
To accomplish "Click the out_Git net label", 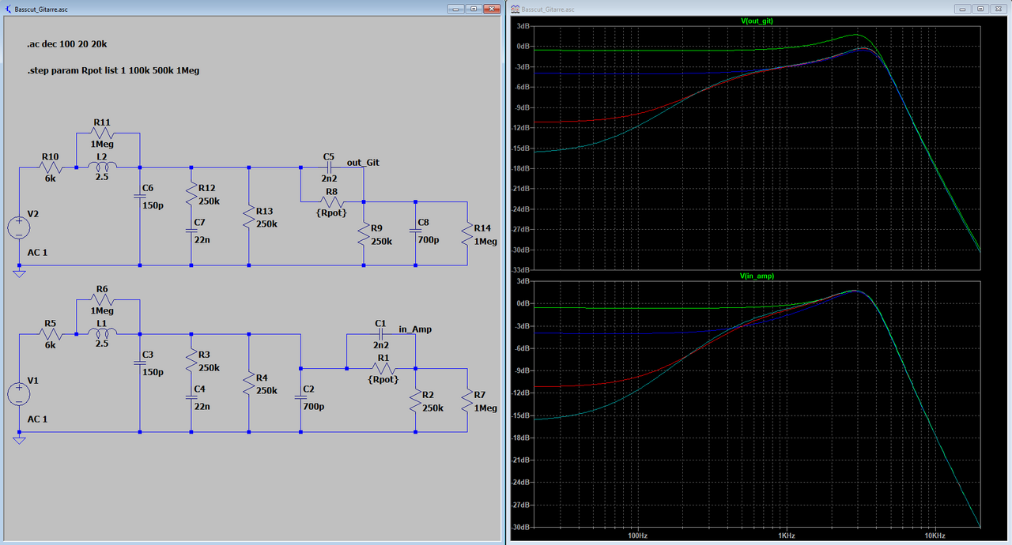I will coord(363,163).
